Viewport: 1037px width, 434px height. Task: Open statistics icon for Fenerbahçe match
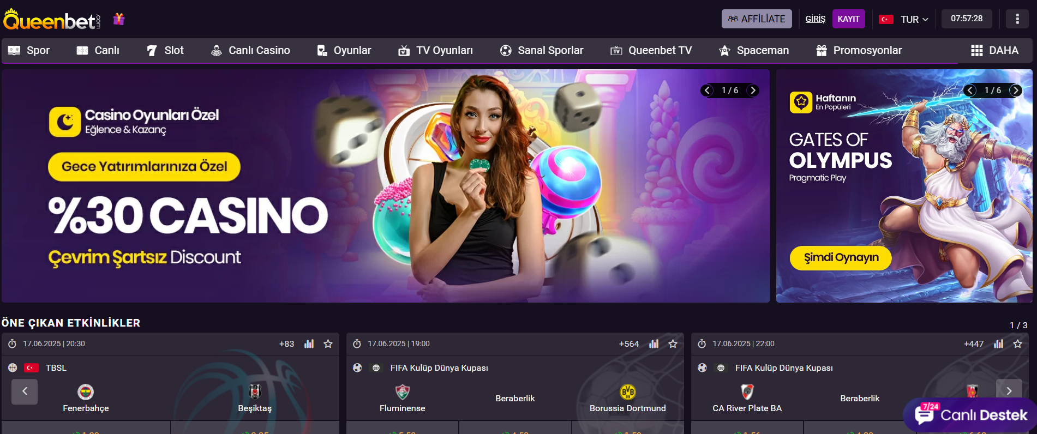(x=309, y=344)
